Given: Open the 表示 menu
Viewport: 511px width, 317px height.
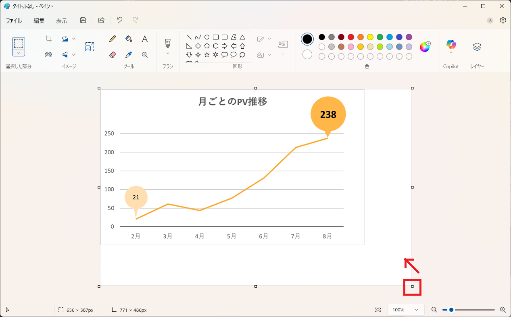Looking at the screenshot, I should coord(62,21).
